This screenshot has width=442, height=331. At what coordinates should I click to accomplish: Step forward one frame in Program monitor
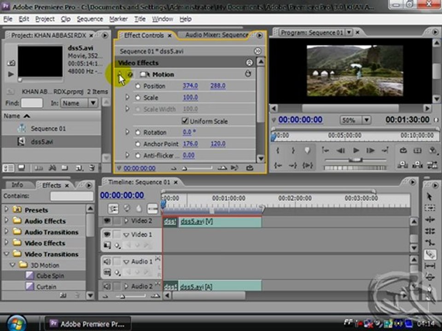(370, 151)
